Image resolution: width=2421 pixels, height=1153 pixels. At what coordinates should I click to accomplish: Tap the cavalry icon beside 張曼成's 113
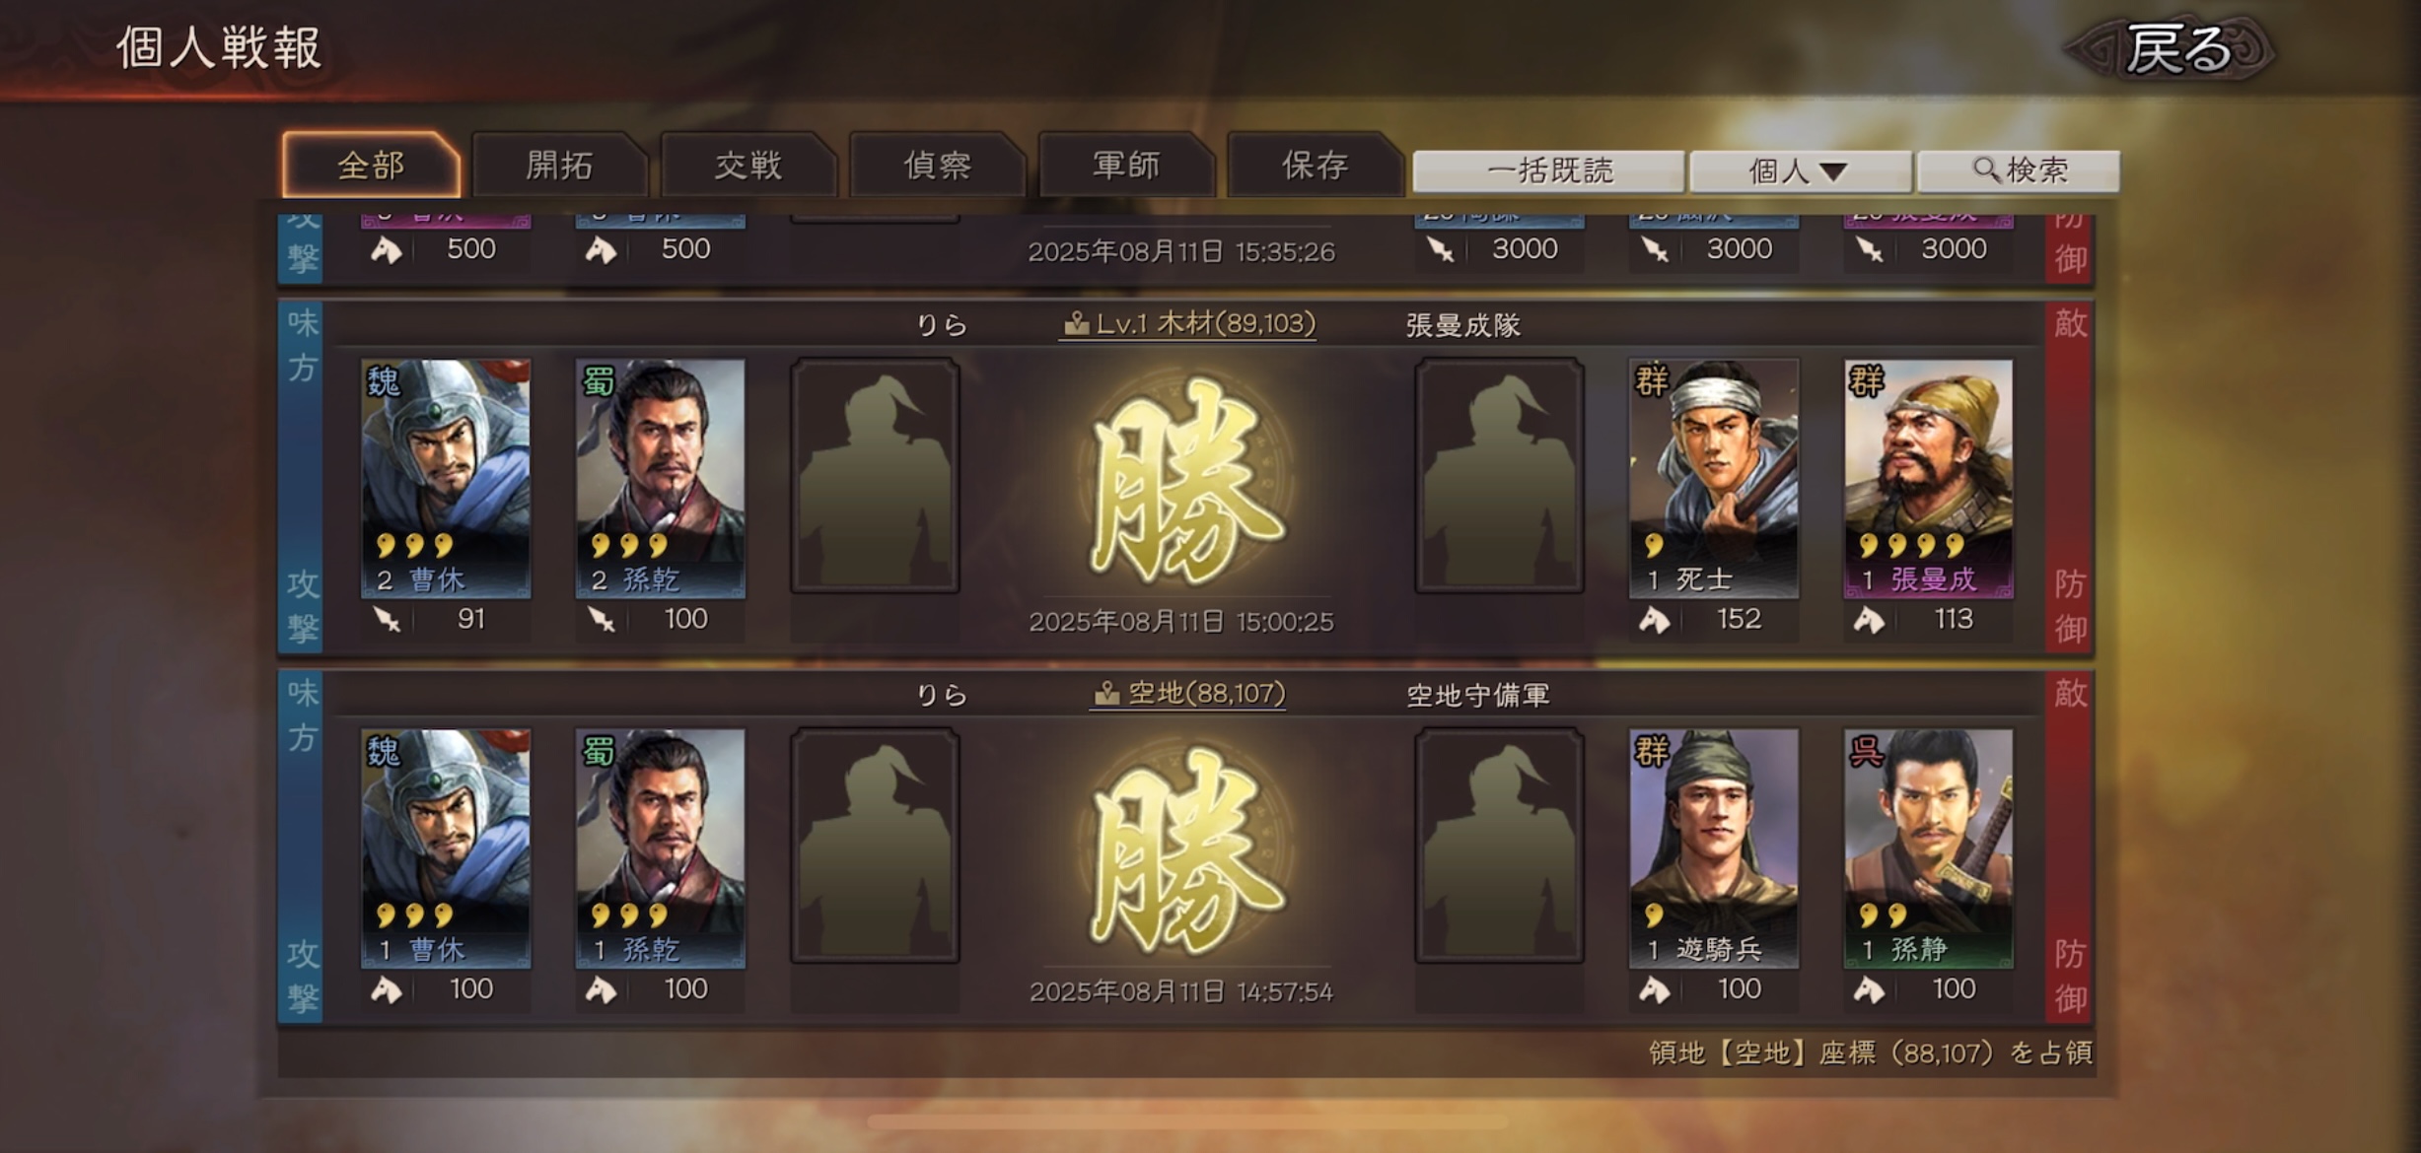(1869, 620)
